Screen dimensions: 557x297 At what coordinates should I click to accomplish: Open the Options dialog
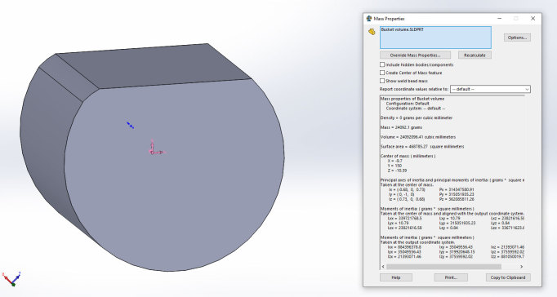[517, 38]
